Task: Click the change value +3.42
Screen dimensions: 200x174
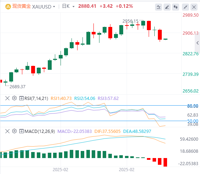Action: pos(106,6)
